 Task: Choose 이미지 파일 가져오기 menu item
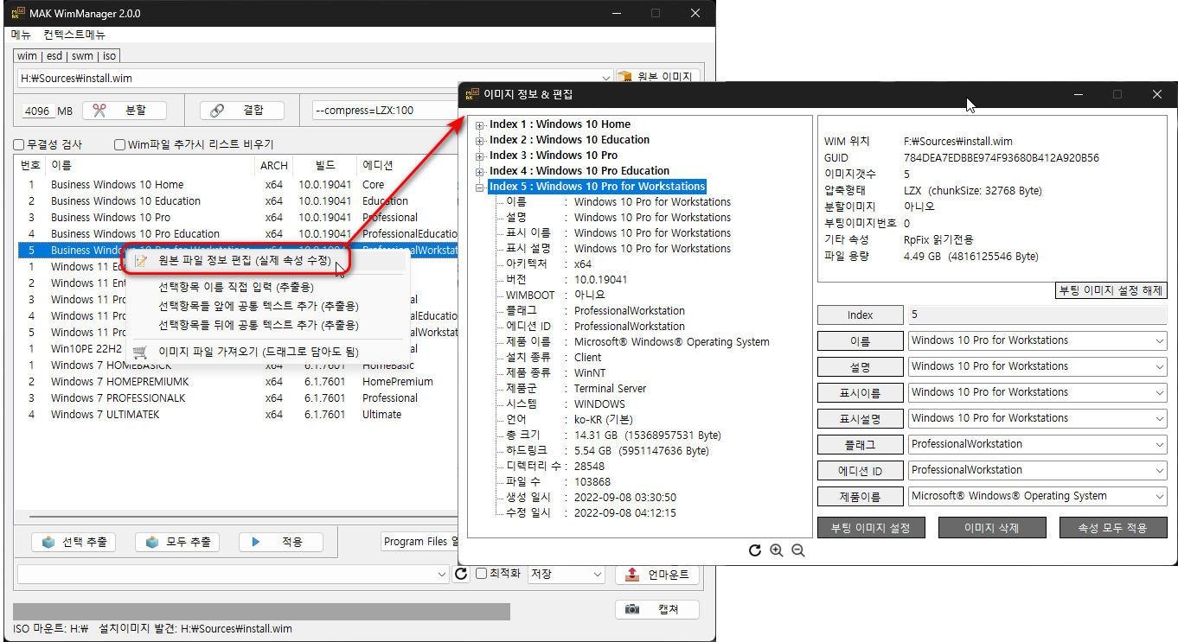pyautogui.click(x=266, y=352)
